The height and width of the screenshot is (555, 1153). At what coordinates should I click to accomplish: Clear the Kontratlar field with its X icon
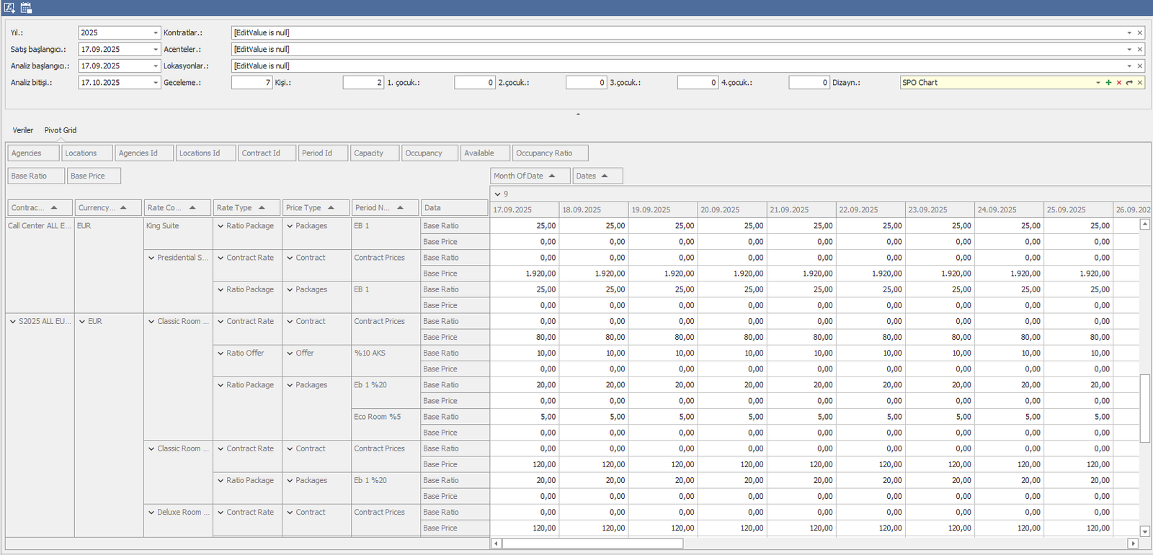point(1140,33)
